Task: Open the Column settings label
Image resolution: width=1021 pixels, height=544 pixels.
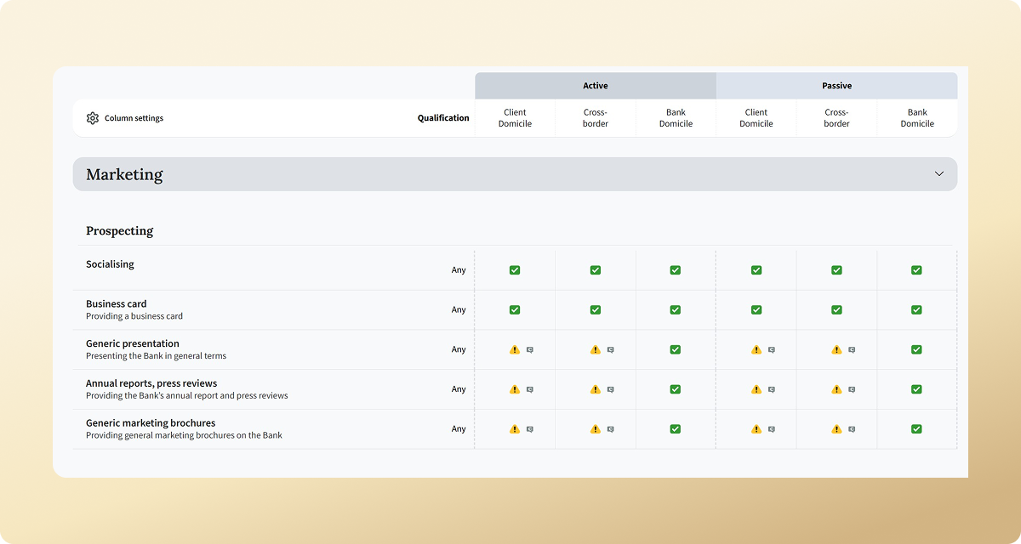Action: click(x=134, y=118)
